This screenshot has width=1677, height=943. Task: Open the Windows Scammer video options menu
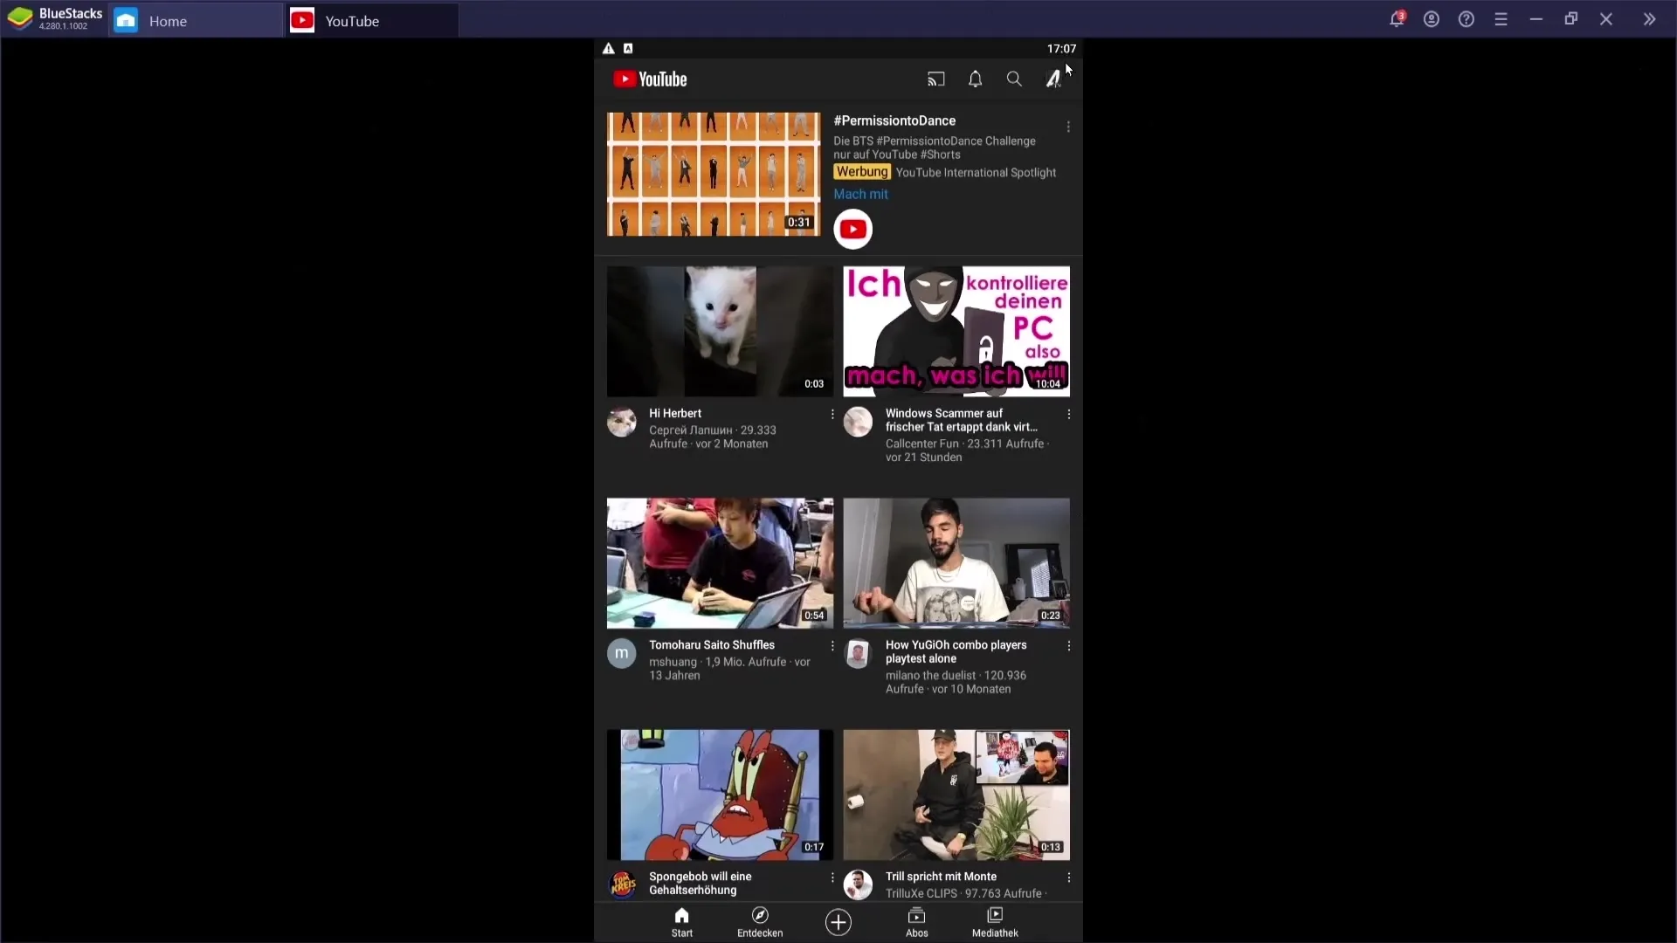click(1067, 413)
